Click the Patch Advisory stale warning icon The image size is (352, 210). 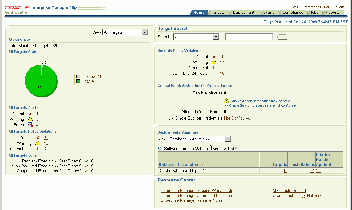227,101
